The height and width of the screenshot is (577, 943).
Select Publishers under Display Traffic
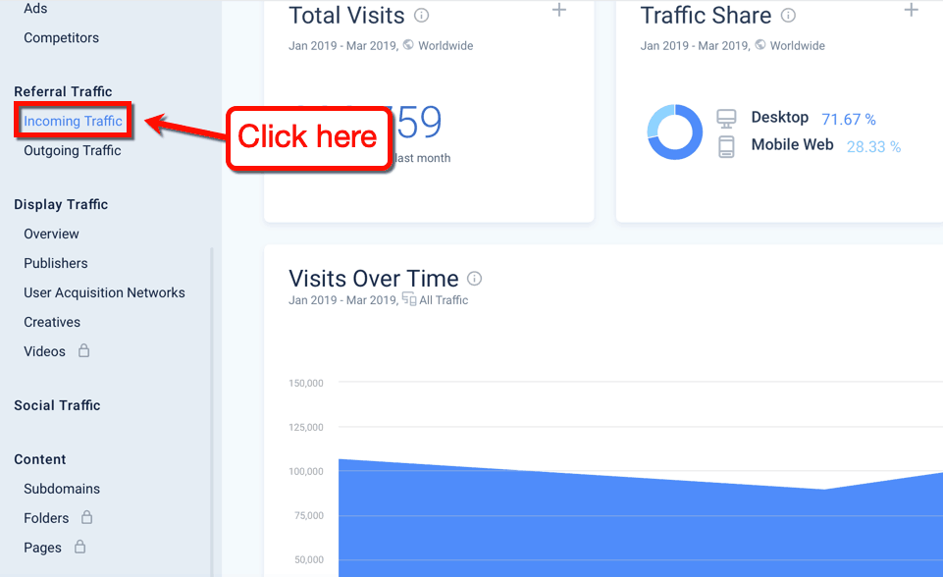click(55, 263)
